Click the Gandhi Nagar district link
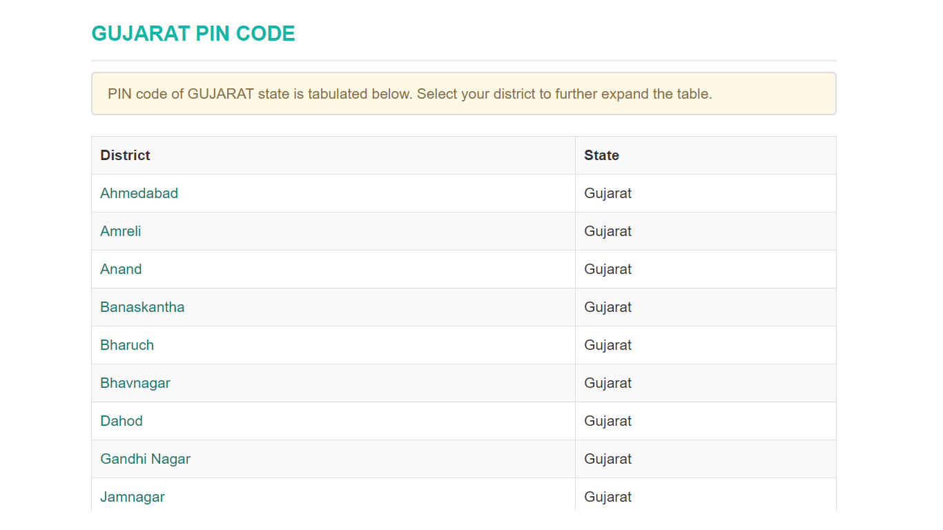 pyautogui.click(x=145, y=459)
